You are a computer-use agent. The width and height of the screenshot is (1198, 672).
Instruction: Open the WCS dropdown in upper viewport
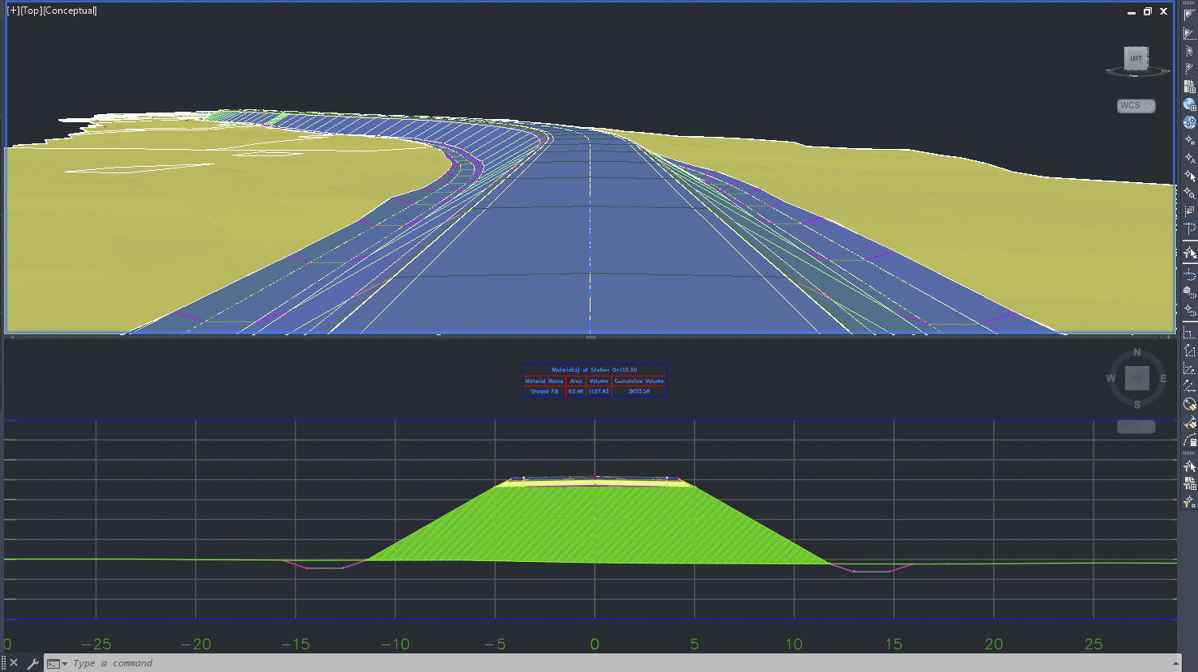pos(1136,106)
